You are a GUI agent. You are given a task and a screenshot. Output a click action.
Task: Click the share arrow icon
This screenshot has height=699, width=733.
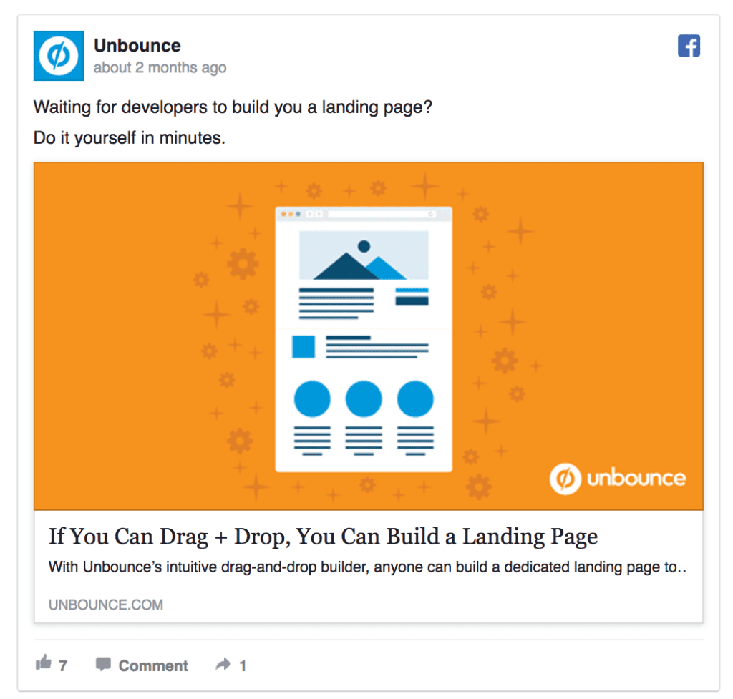point(223,664)
